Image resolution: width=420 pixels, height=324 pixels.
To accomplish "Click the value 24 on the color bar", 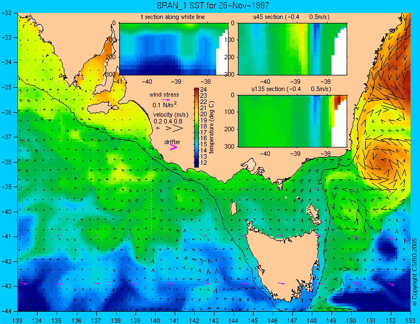I will point(204,89).
